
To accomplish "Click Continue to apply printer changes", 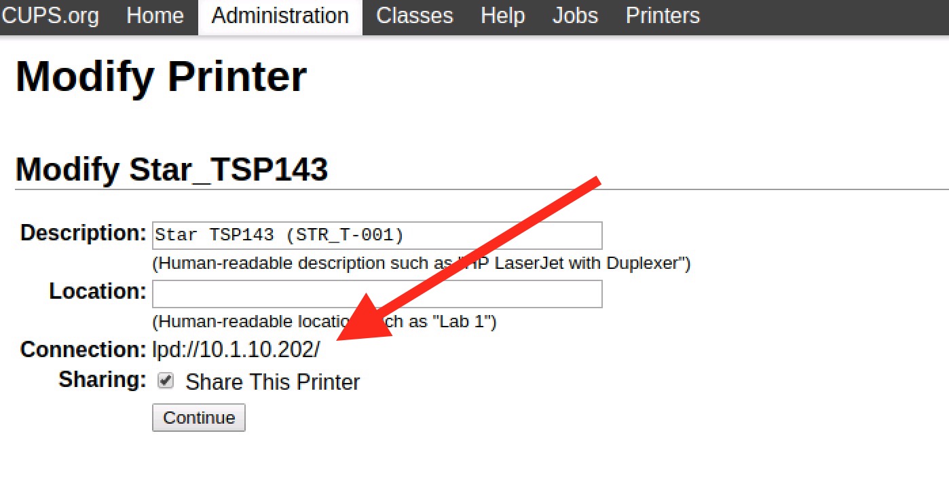I will 198,417.
